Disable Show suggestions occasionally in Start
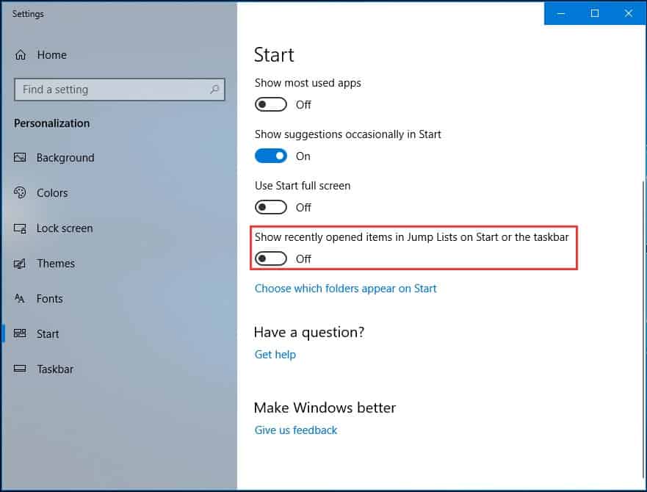The image size is (647, 492). (x=271, y=156)
